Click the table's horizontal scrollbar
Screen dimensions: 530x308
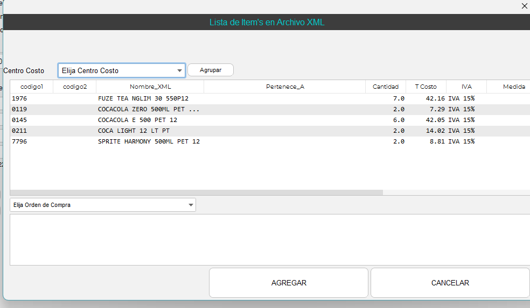pos(197,192)
